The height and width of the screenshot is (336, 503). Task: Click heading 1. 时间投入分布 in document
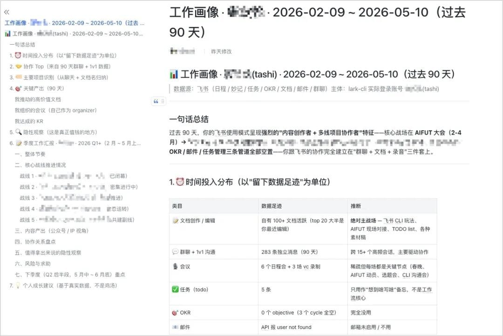(x=250, y=182)
